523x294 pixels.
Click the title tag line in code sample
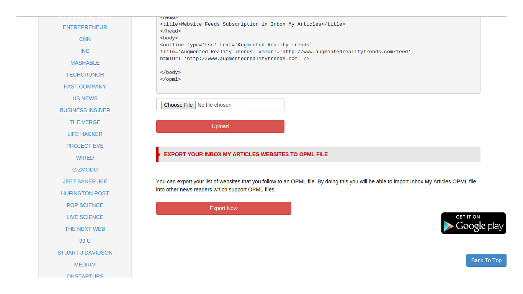pos(253,24)
